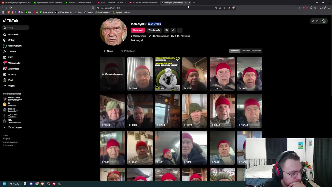Open Znajomi in the sidebar

point(10,51)
